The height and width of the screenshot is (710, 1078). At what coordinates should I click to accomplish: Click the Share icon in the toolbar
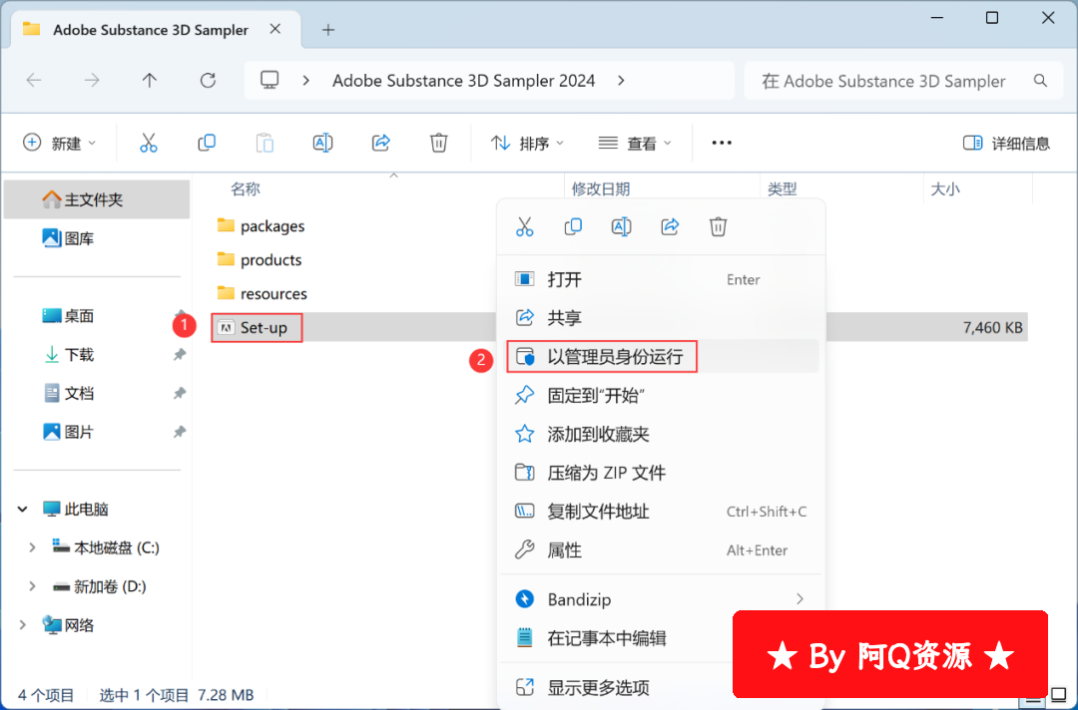(x=381, y=143)
